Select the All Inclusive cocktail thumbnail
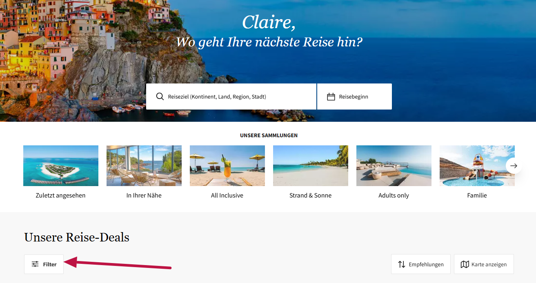Viewport: 536px width, 283px height. [x=227, y=166]
